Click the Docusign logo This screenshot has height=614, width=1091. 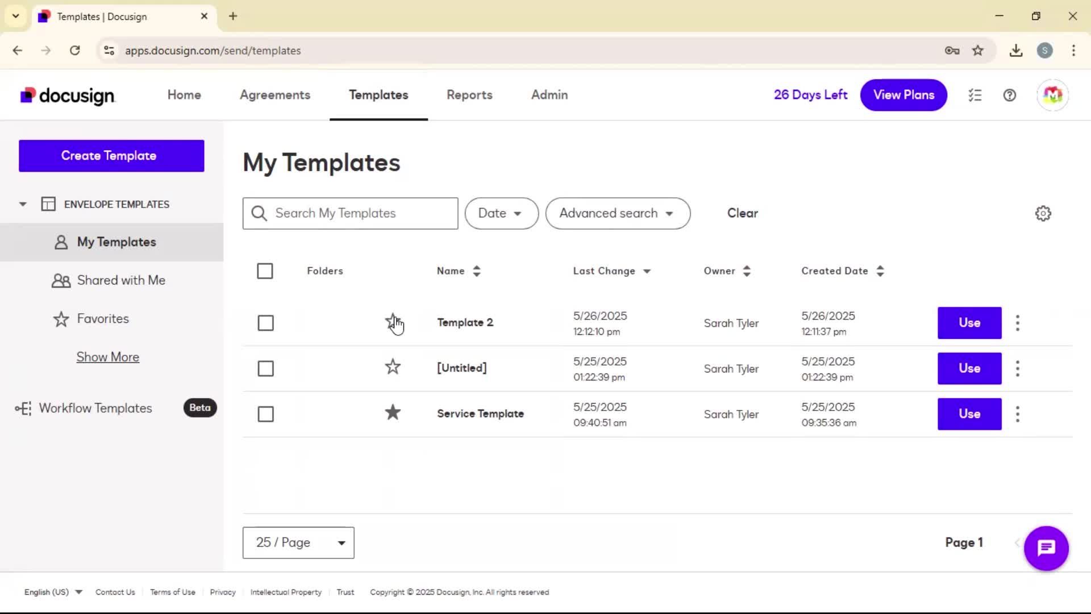click(68, 96)
